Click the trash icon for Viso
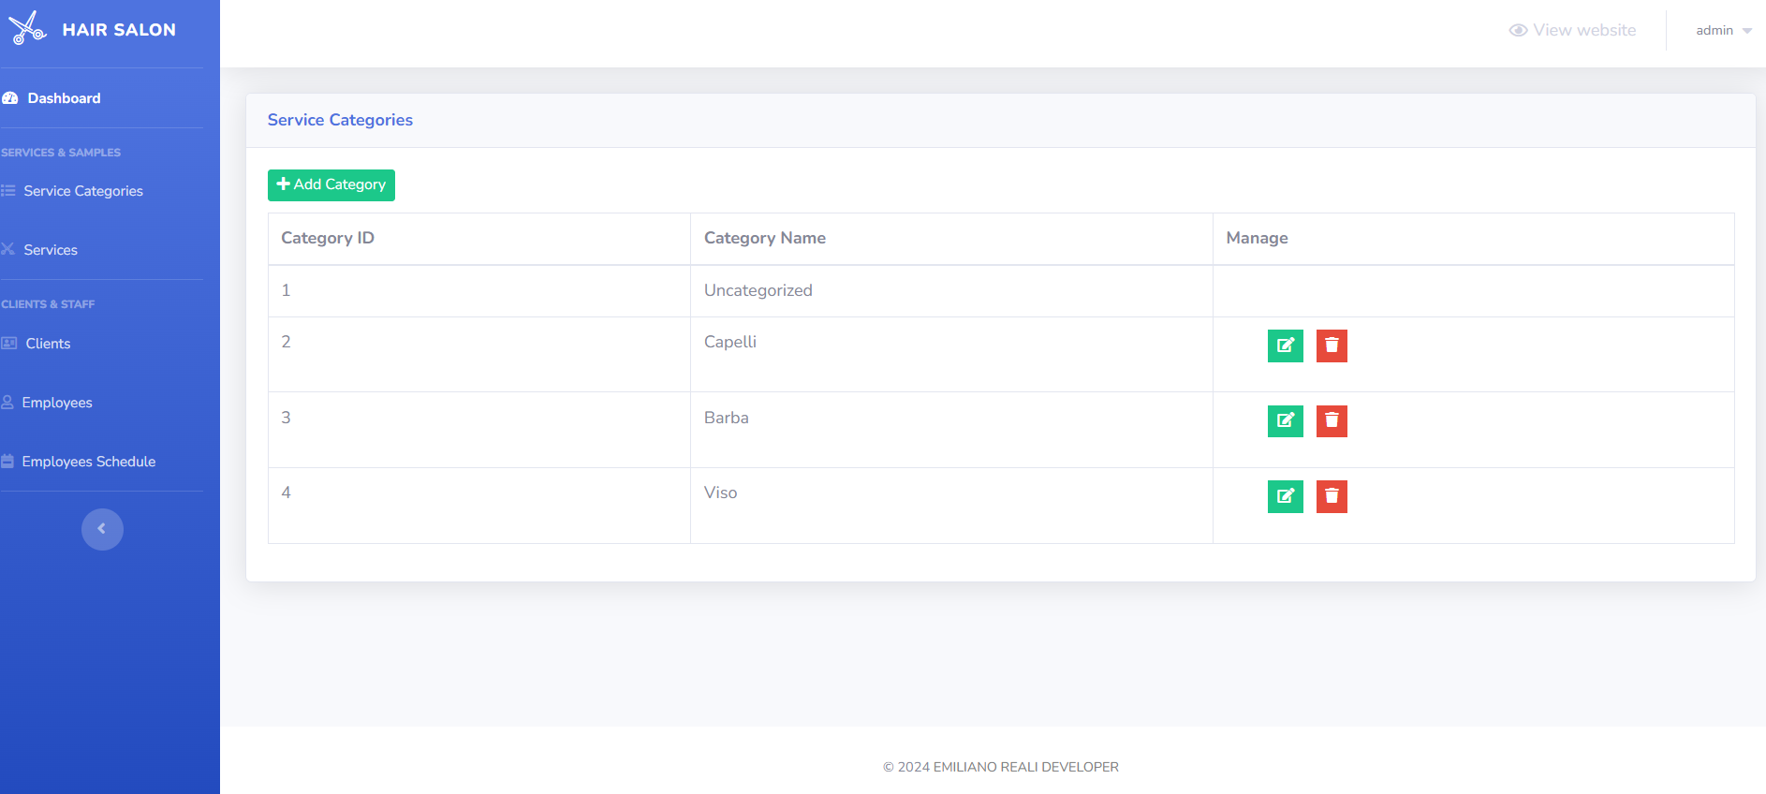Viewport: 1766px width, 794px height. click(x=1332, y=496)
